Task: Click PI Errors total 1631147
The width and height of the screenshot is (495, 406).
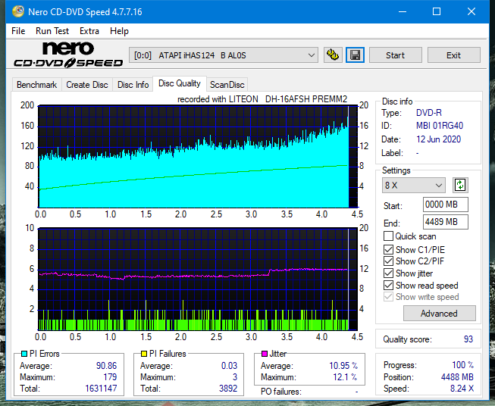Action: (101, 389)
